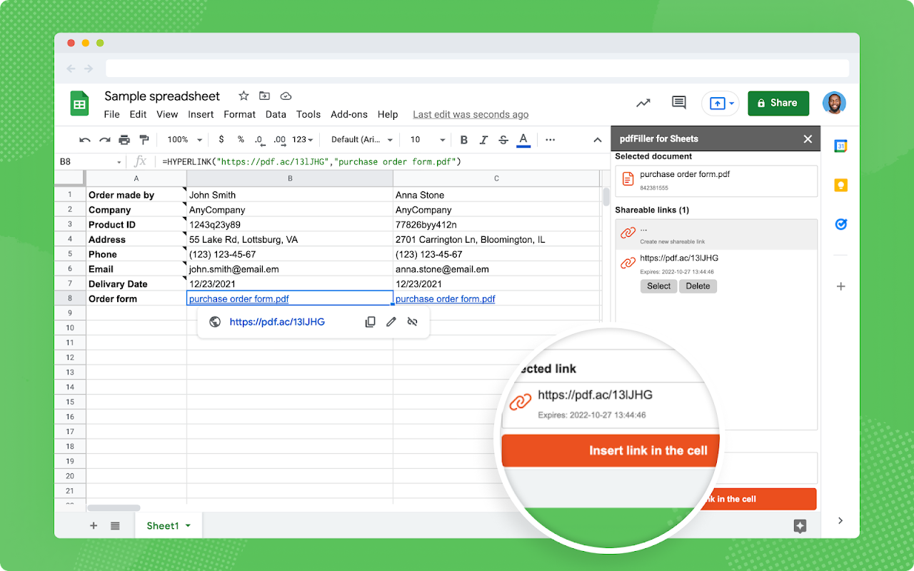Image resolution: width=914 pixels, height=571 pixels.
Task: Click the Redo icon in toolbar
Action: [x=105, y=140]
